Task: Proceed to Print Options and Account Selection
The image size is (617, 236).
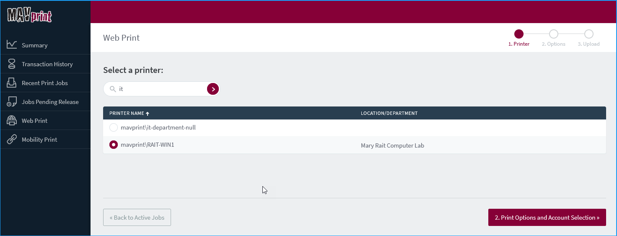Action: (x=547, y=218)
